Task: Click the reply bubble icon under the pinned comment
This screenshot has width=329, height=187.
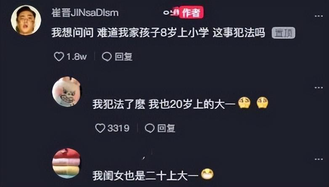Action: (x=107, y=57)
